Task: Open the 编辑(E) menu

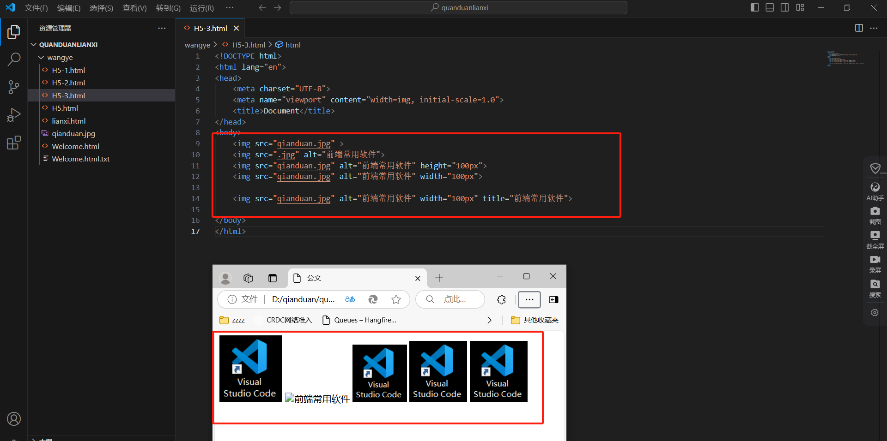Action: (69, 8)
